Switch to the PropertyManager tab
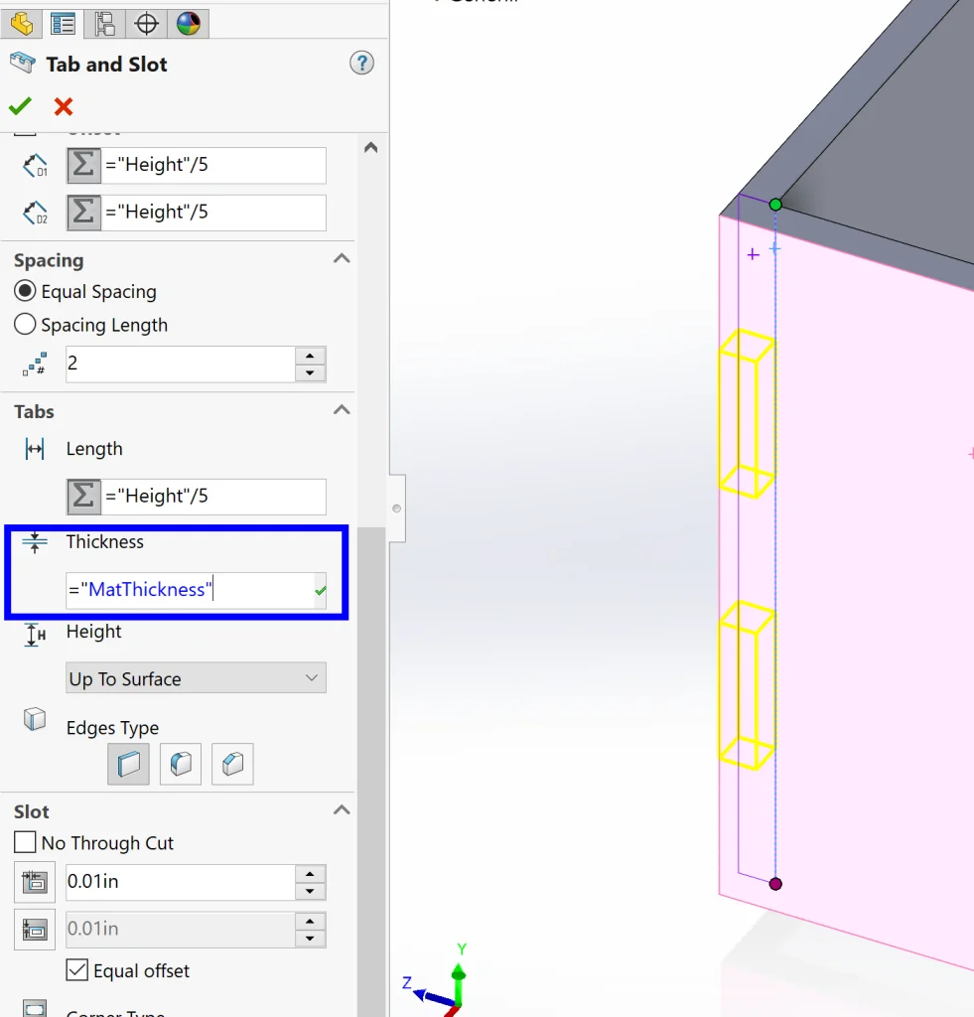This screenshot has width=974, height=1017. (63, 24)
